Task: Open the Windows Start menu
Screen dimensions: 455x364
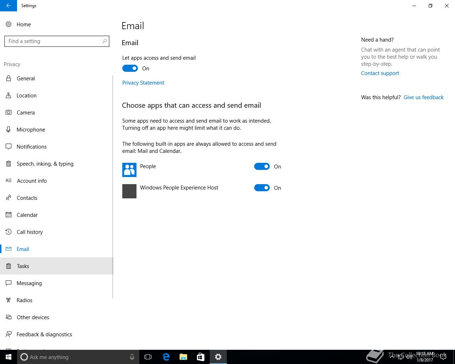Action: 9,357
